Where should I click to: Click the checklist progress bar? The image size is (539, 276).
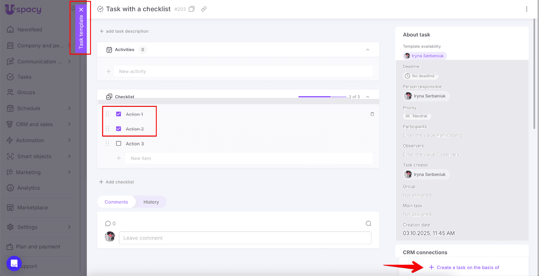(322, 97)
